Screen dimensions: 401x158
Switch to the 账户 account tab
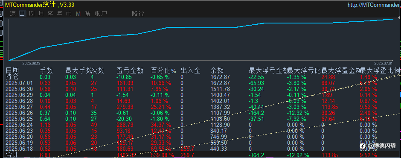tap(101, 14)
